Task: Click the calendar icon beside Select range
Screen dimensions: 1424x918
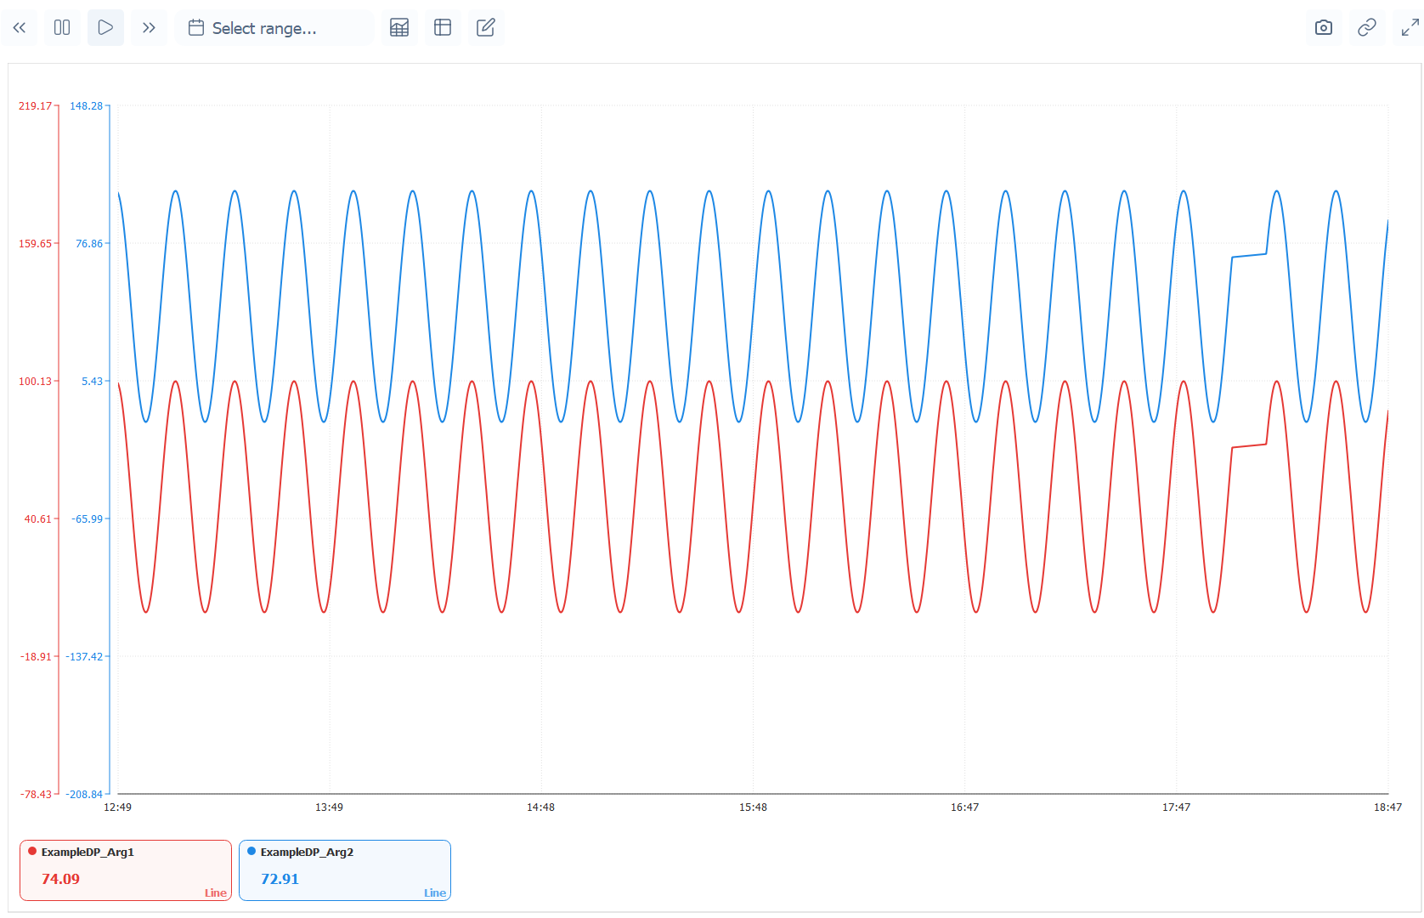Action: [x=196, y=28]
